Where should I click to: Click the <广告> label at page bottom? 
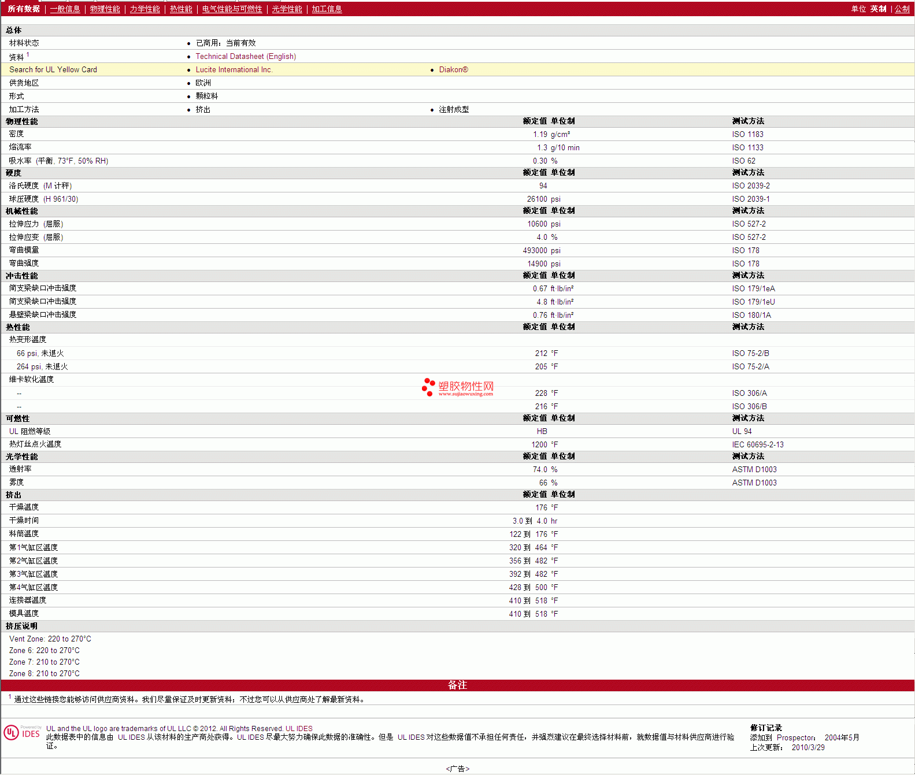(x=457, y=769)
